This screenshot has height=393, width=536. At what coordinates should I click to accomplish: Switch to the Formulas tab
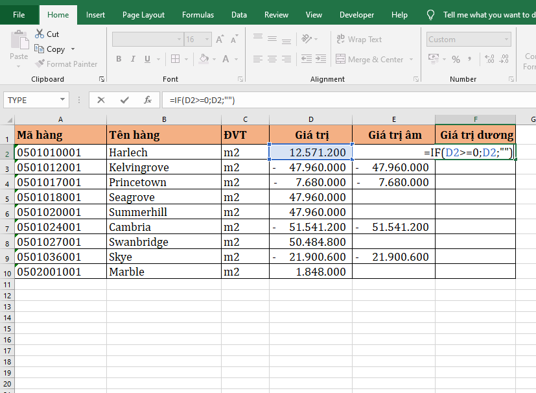coord(198,14)
